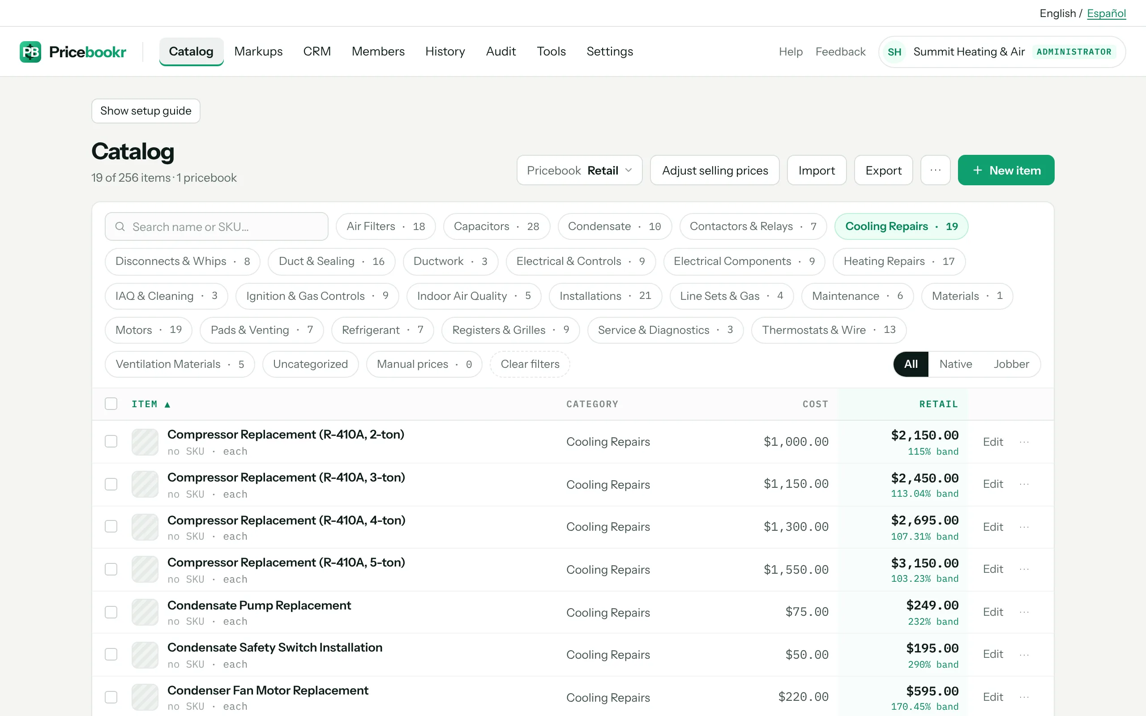Open the three-dot menu beside Export
This screenshot has height=716, width=1146.
[935, 170]
